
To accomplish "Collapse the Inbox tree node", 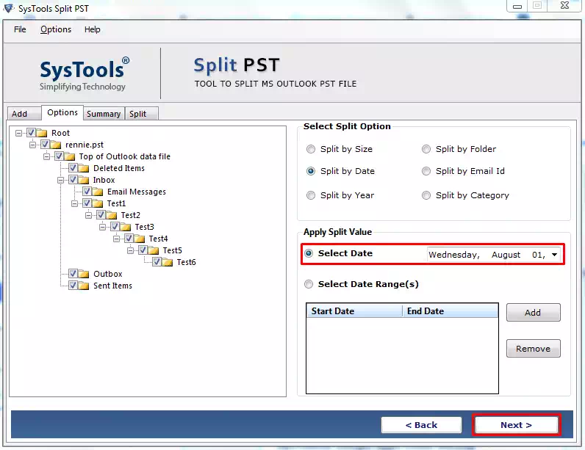I will tap(61, 180).
